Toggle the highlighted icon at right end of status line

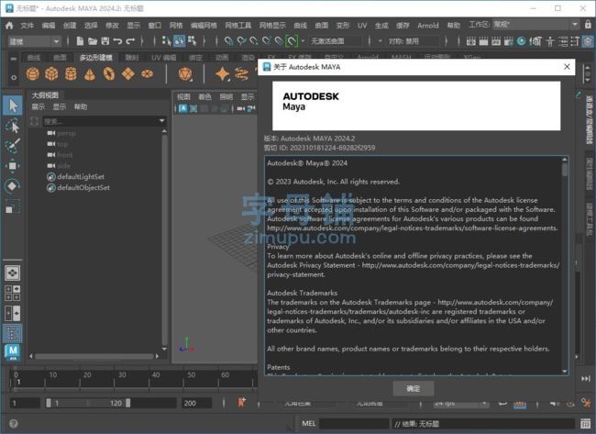click(x=588, y=41)
